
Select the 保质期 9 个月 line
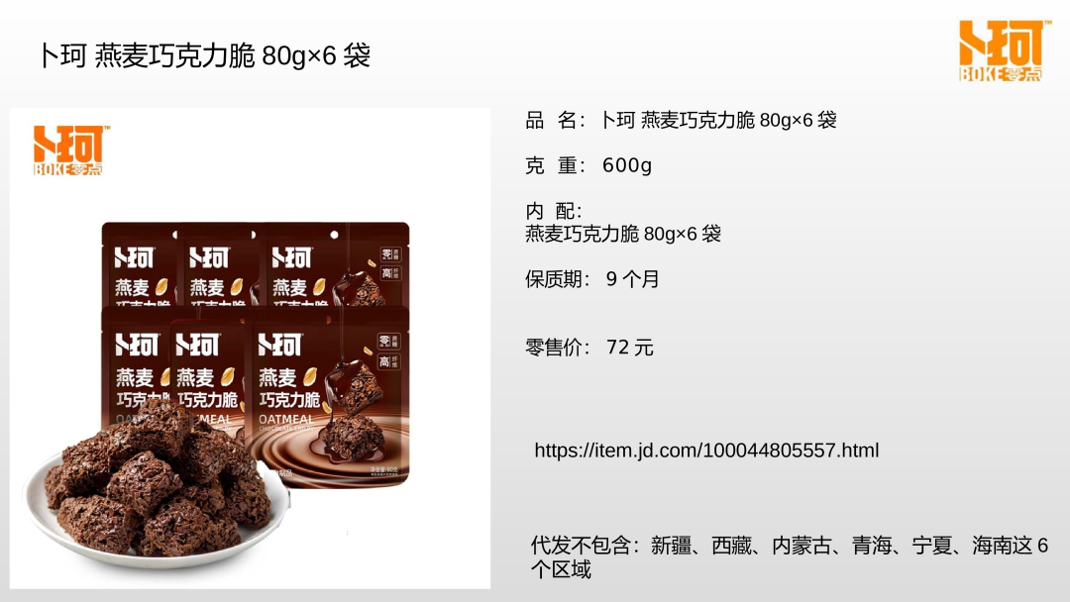tap(591, 279)
